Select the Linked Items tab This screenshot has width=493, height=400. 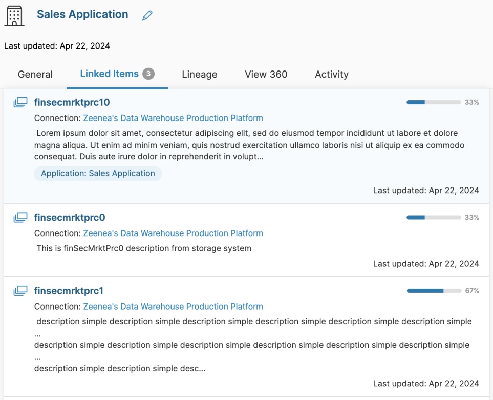(109, 74)
